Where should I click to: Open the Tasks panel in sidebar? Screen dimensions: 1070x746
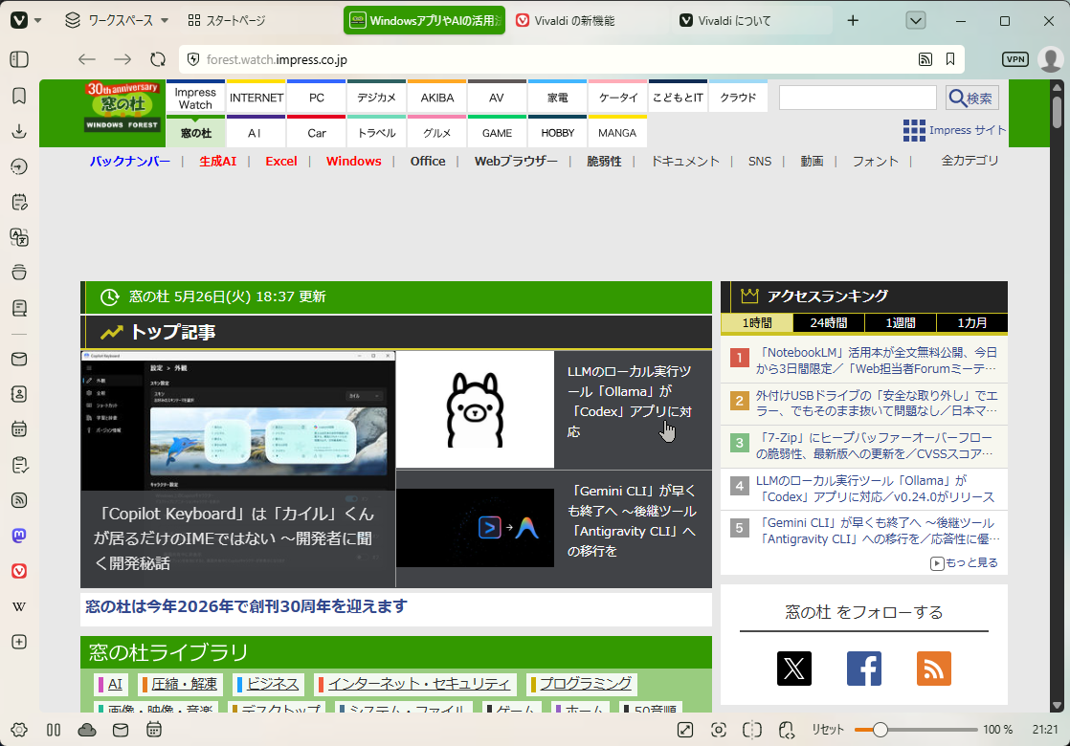(x=20, y=465)
